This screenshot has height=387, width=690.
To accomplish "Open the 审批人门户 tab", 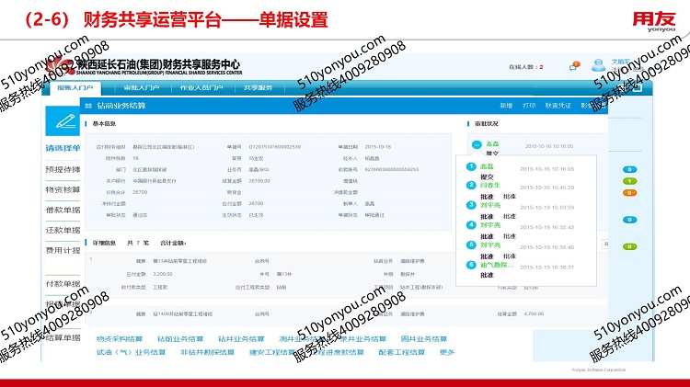I will point(142,87).
